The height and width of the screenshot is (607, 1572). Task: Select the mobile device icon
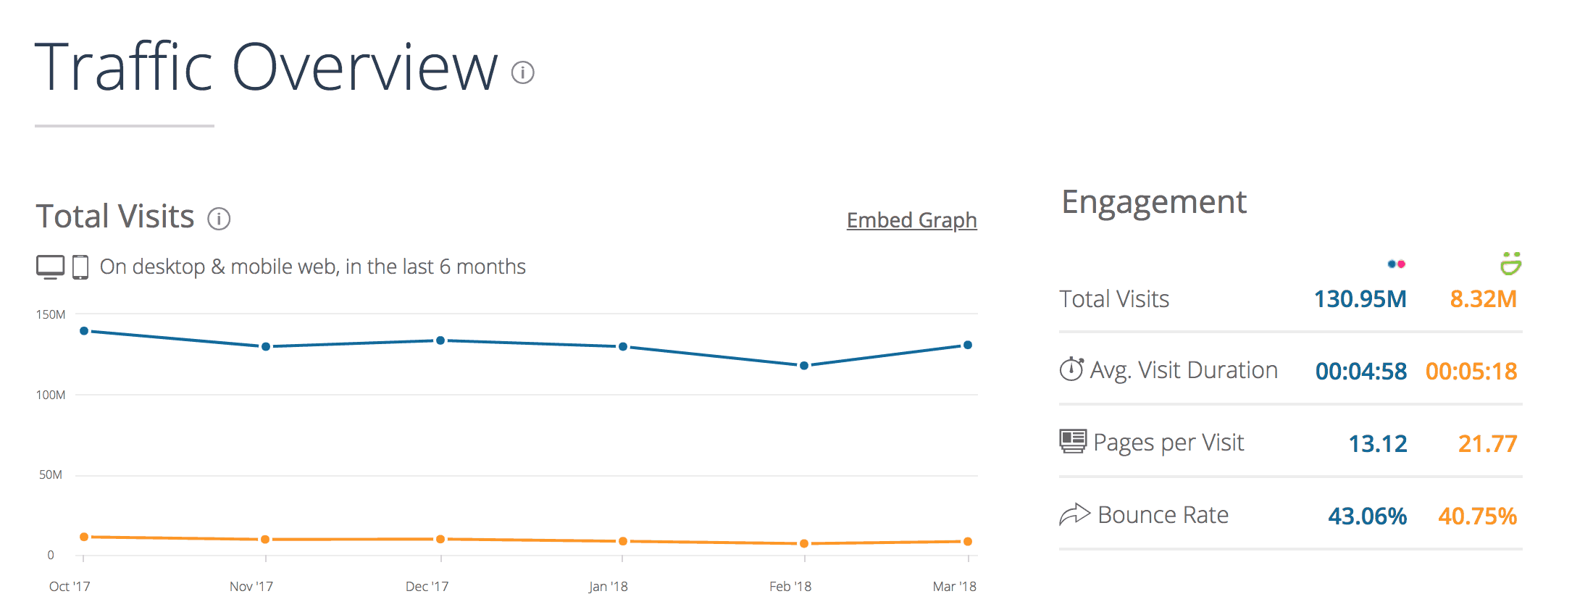(x=80, y=265)
